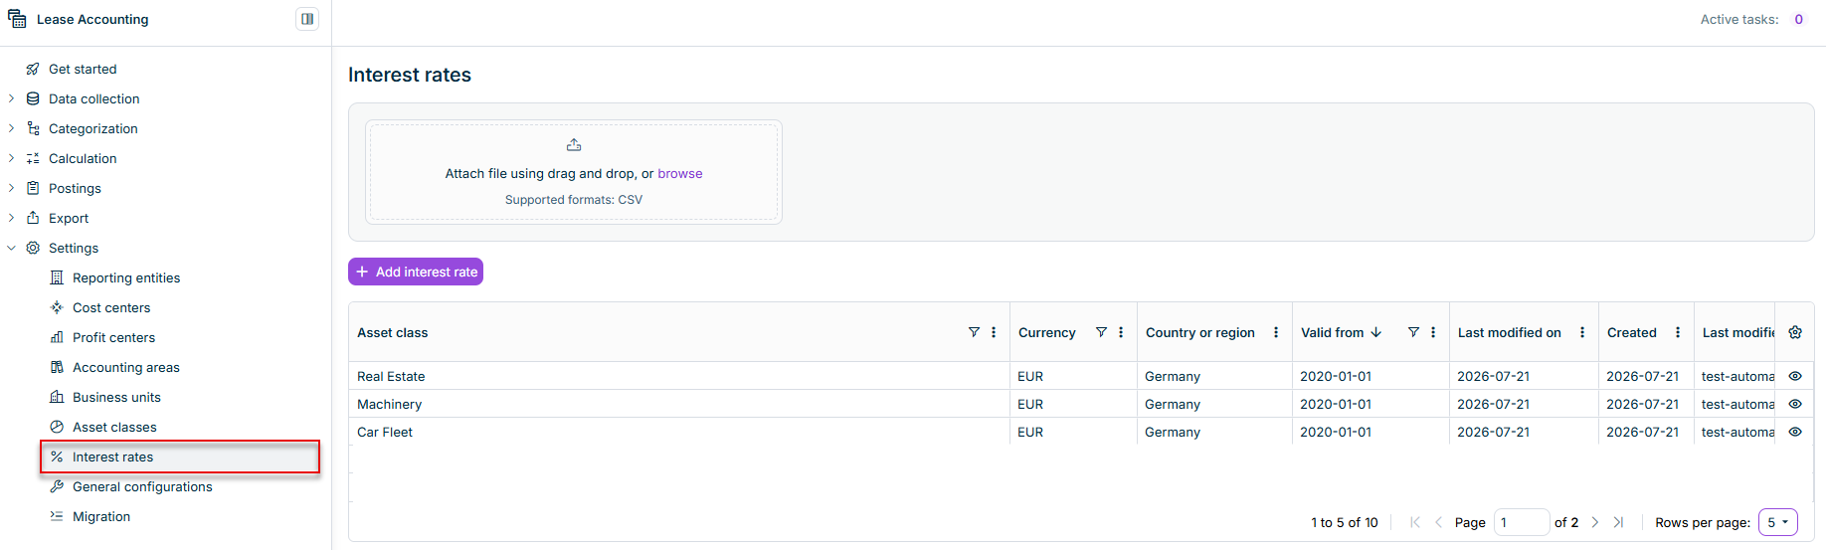The width and height of the screenshot is (1826, 550).
Task: Open the Country or region column menu
Action: 1276,332
